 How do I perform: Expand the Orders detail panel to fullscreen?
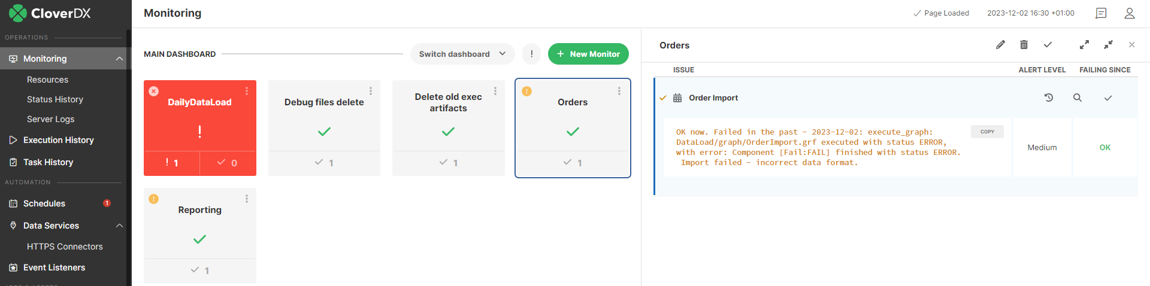(1084, 45)
